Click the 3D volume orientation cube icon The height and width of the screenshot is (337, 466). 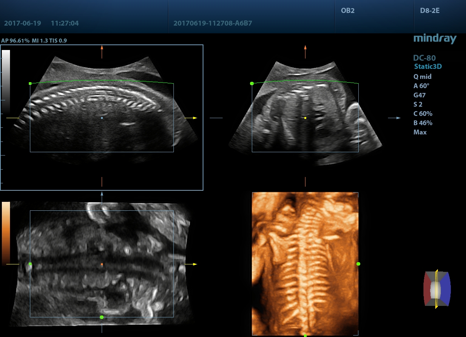tap(437, 289)
